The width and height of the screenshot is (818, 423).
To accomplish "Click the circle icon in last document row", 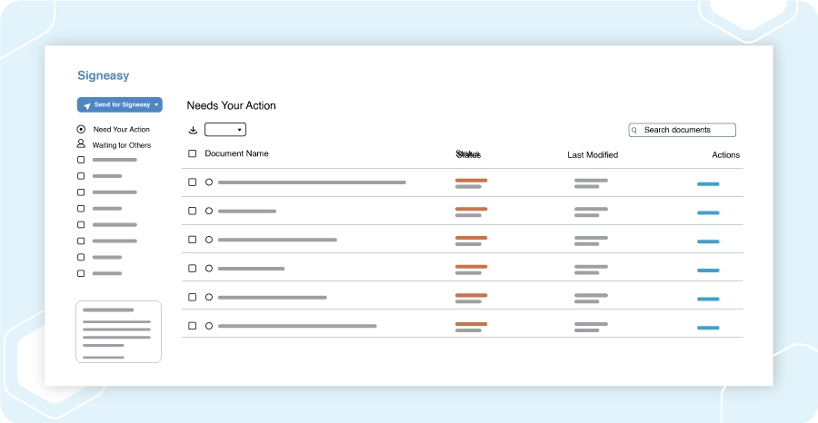I will click(209, 326).
